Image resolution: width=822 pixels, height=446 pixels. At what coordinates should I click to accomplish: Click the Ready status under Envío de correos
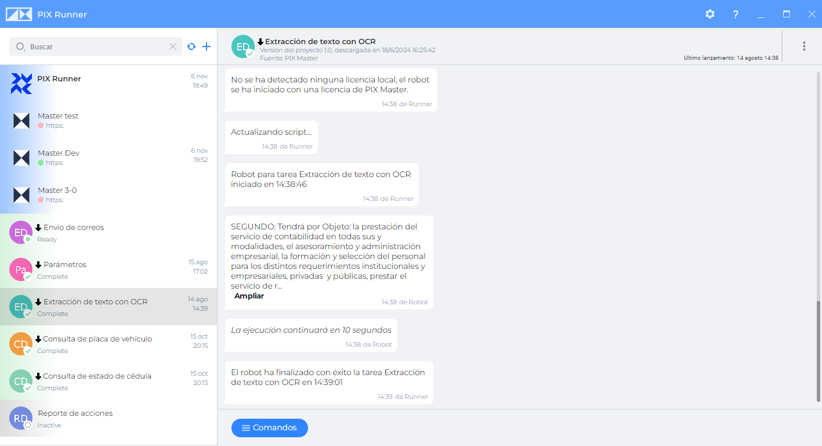(x=47, y=239)
